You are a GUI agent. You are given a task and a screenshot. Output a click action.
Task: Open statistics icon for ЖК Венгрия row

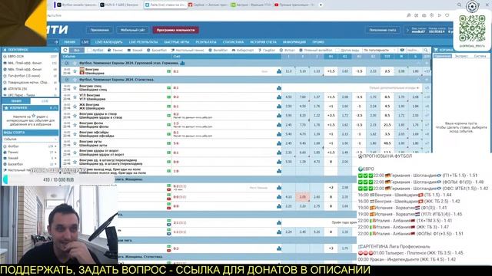tap(279, 107)
